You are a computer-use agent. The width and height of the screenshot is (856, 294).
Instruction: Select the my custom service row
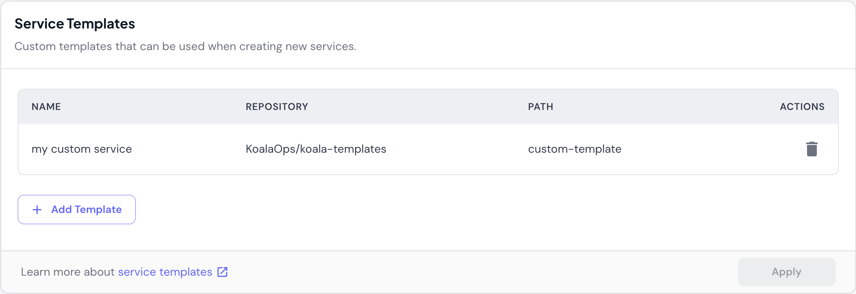click(82, 149)
